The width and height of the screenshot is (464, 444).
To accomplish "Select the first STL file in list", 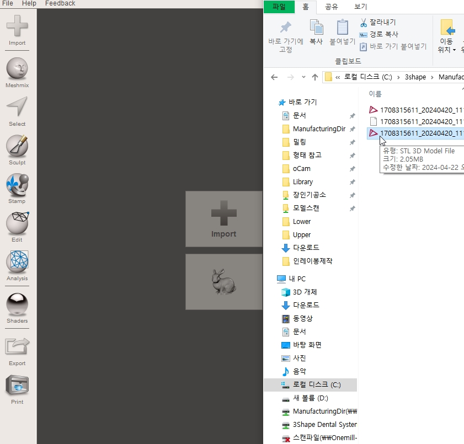I will tap(415, 110).
